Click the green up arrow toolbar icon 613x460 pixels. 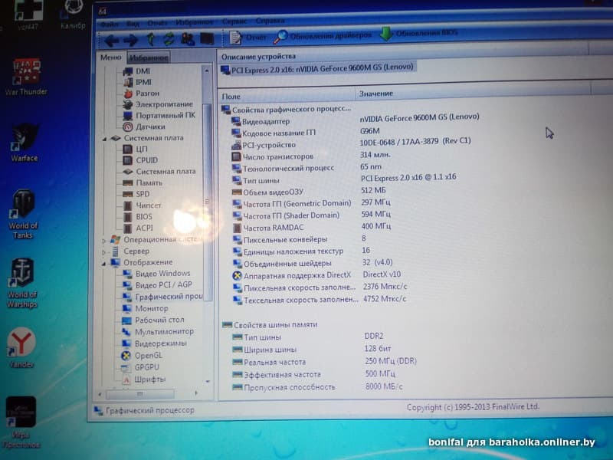coord(150,39)
